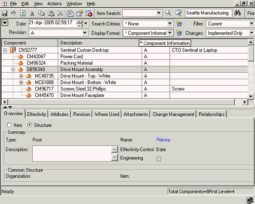Click the Description text area in Summary
Viewport: 255px width, 204px height.
[72, 153]
